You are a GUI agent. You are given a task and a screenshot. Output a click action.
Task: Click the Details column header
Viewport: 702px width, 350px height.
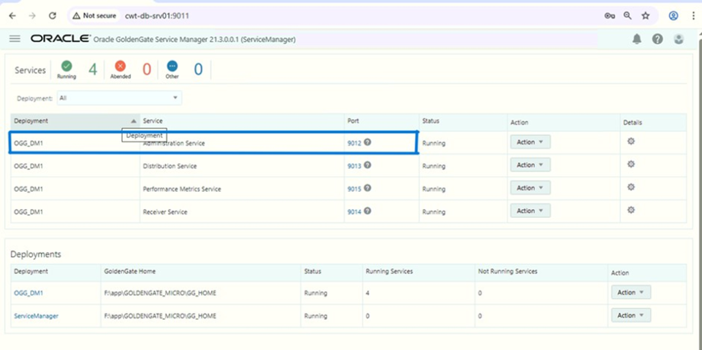coord(653,122)
